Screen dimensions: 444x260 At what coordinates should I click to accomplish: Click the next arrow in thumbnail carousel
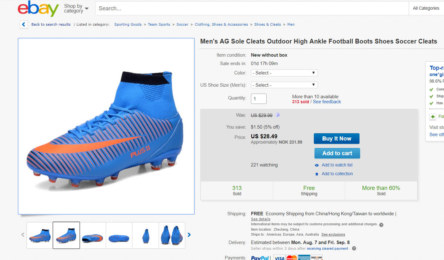point(189,235)
